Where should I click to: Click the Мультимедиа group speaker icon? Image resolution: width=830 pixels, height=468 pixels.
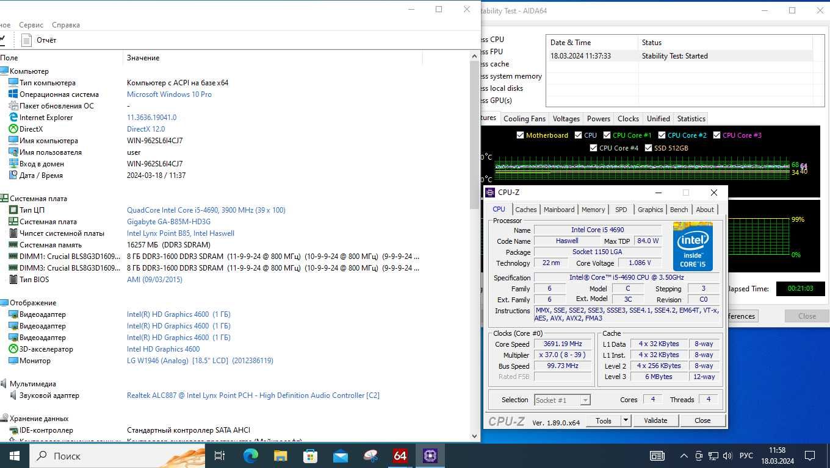click(x=4, y=384)
